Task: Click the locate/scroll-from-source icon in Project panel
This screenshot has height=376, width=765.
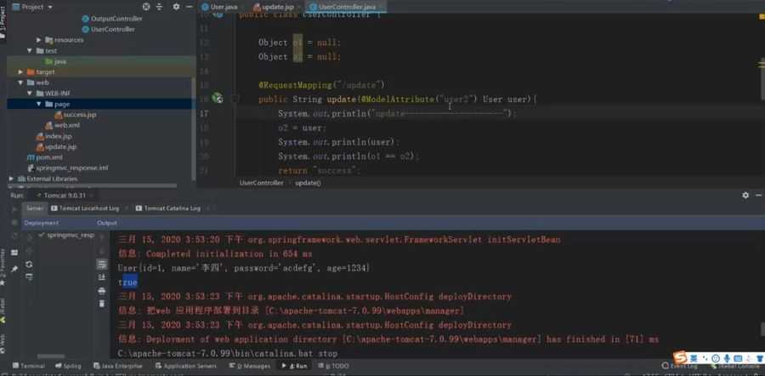Action: coord(146,7)
